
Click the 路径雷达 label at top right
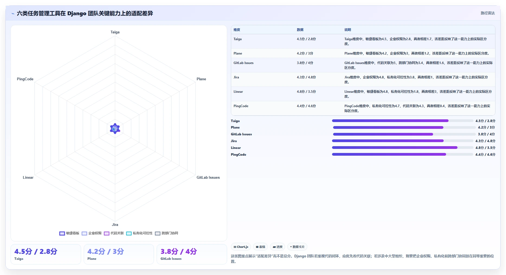click(488, 13)
